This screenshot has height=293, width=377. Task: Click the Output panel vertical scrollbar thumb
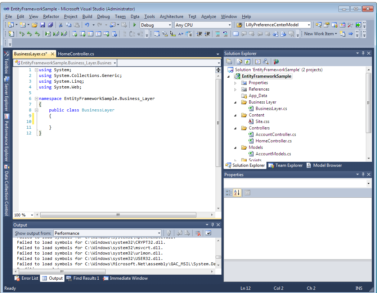(218, 257)
